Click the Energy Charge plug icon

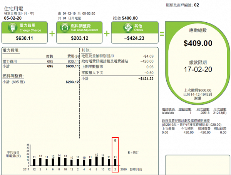[13, 27]
